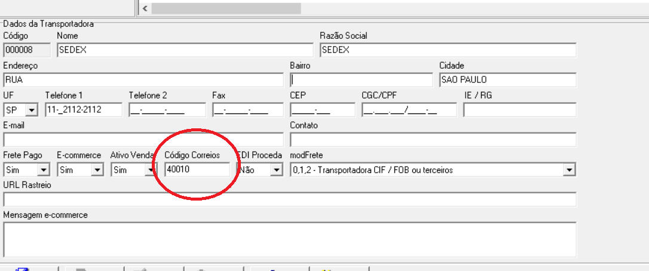649x271 pixels.
Task: Open the Ativo Venda dropdown
Action: (150, 170)
